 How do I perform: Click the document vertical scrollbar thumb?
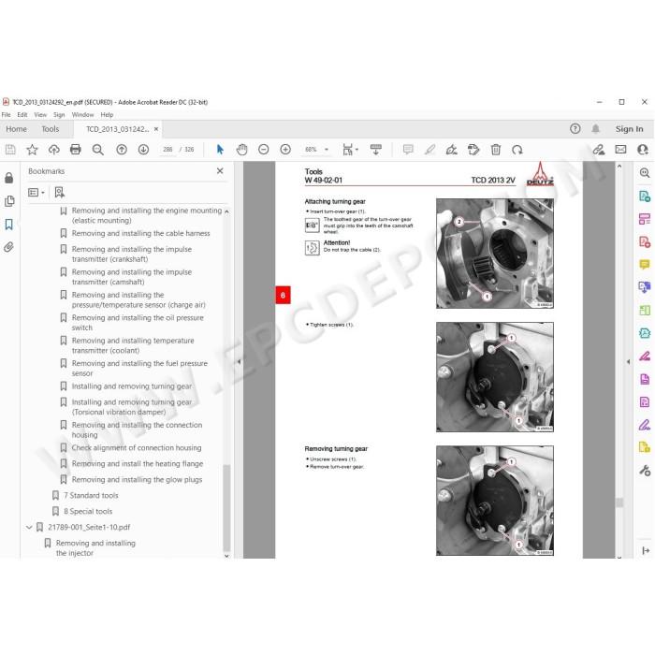point(619,502)
